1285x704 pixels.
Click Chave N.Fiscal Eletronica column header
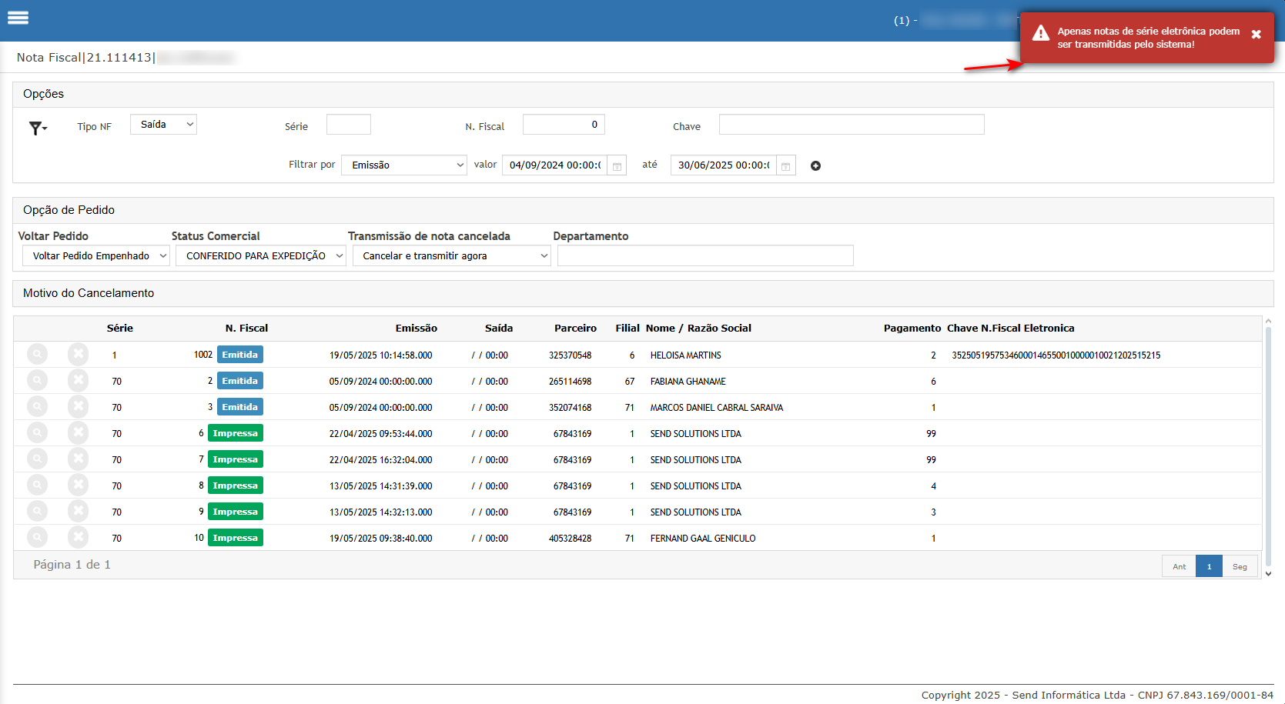[1010, 329]
